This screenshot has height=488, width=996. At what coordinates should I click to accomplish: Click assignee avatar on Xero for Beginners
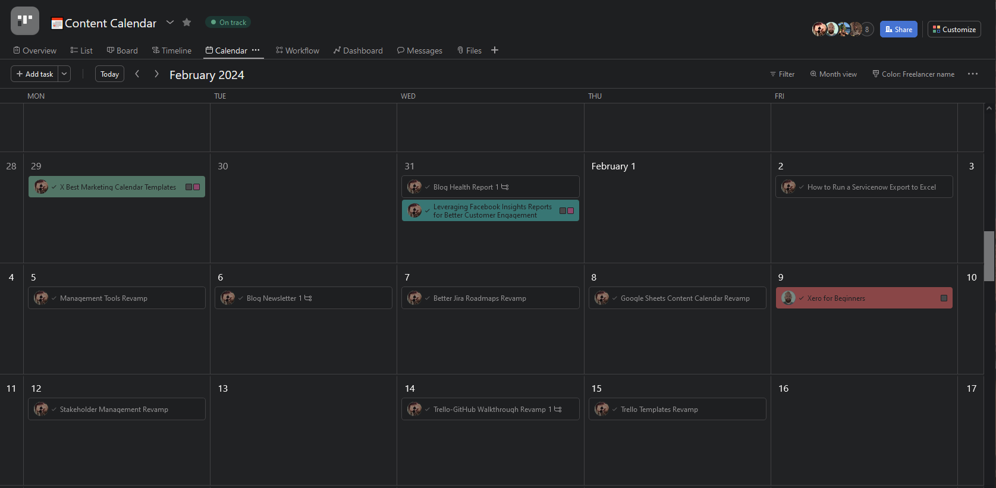[788, 298]
